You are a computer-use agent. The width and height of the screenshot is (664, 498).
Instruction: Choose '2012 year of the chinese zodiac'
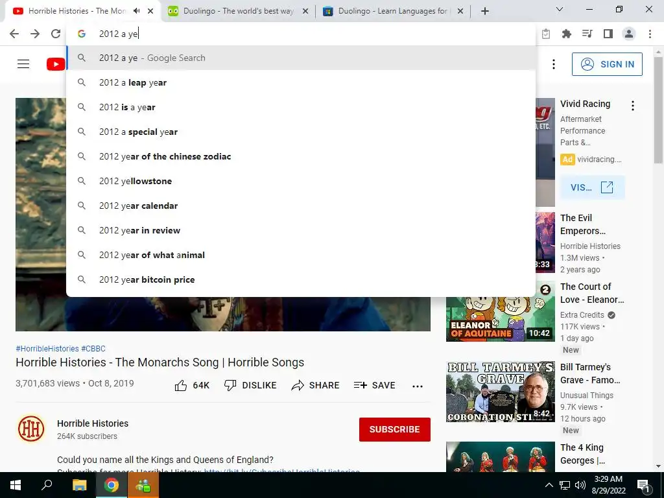click(301, 156)
